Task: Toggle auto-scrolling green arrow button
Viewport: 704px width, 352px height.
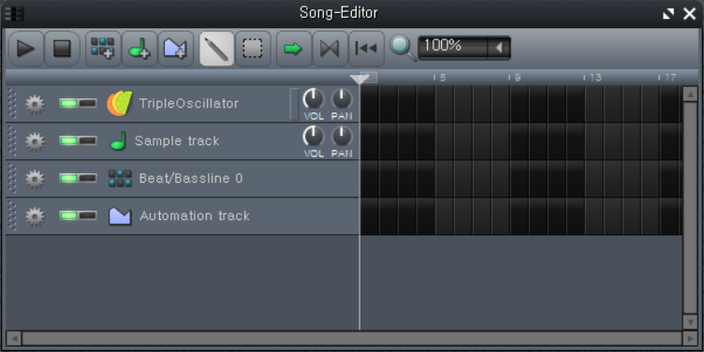Action: click(294, 49)
